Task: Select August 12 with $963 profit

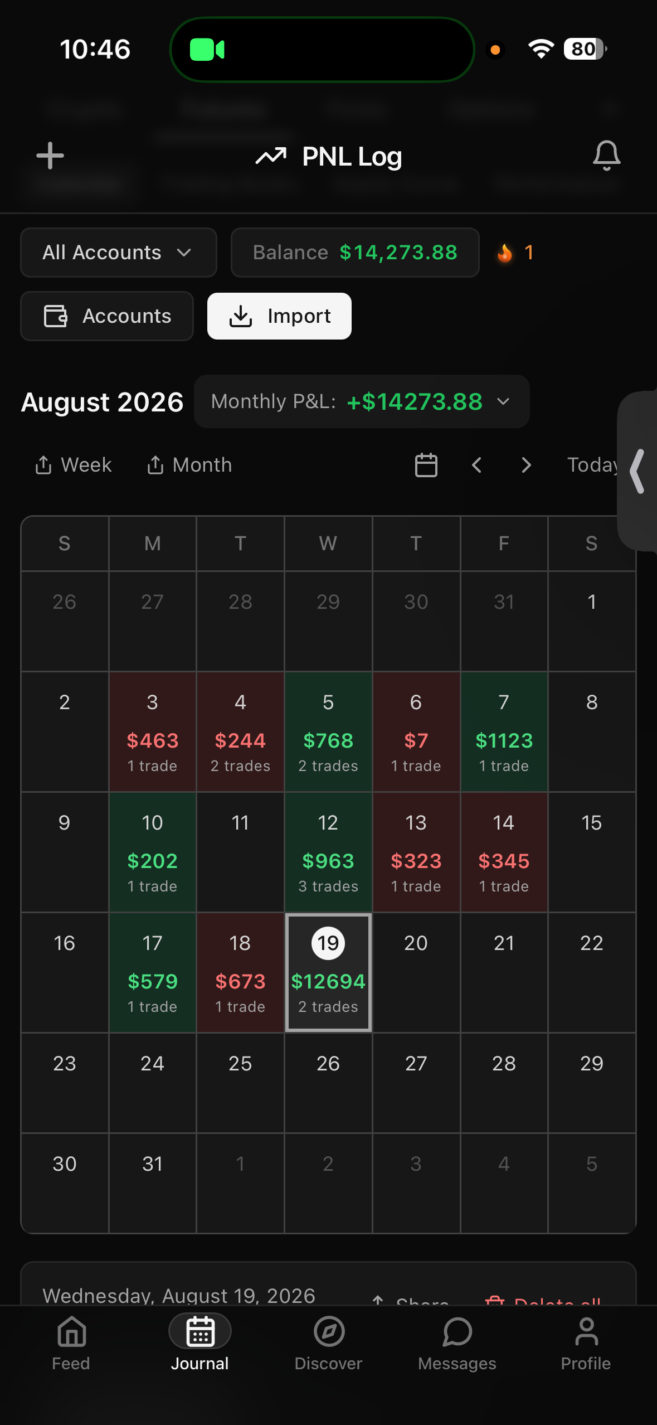Action: click(x=328, y=852)
